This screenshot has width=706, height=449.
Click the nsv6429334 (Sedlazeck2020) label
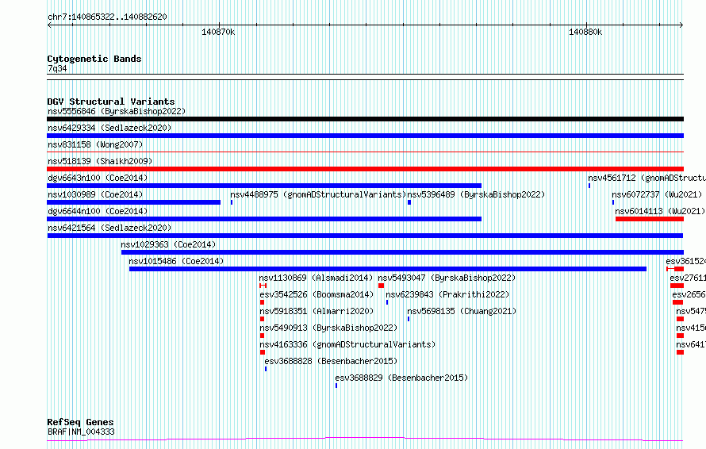[109, 128]
